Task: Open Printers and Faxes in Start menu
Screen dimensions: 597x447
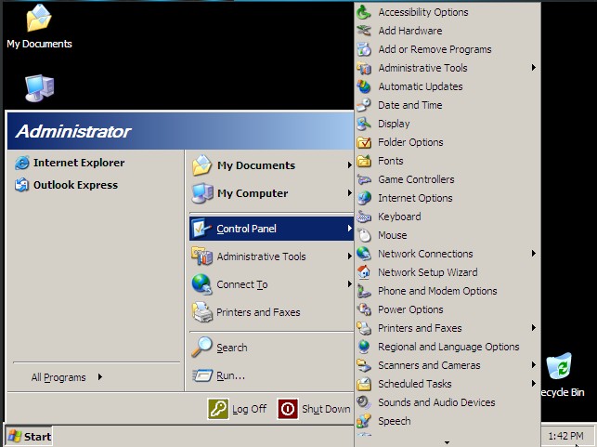Action: click(271, 312)
